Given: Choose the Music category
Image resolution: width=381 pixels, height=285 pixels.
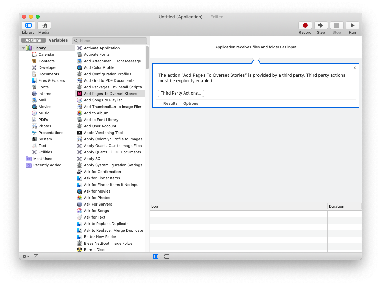Looking at the screenshot, I should point(44,113).
